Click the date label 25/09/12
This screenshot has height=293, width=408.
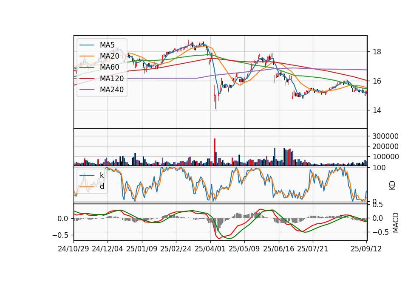(366, 249)
